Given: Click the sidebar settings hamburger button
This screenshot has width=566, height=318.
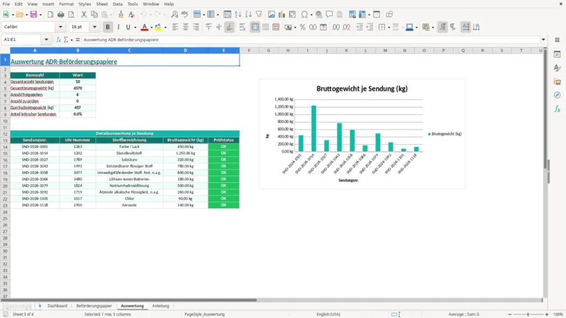Looking at the screenshot, I should 557,40.
